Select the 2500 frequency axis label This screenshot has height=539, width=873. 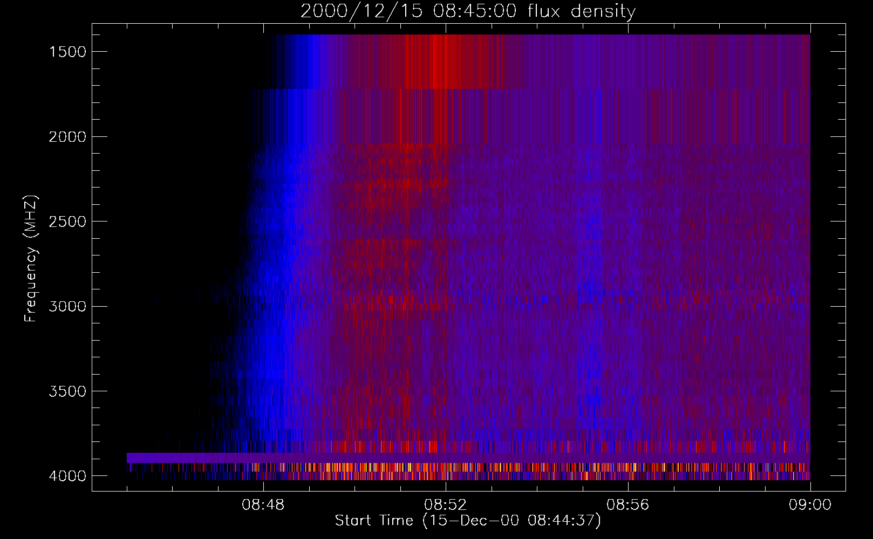click(67, 222)
